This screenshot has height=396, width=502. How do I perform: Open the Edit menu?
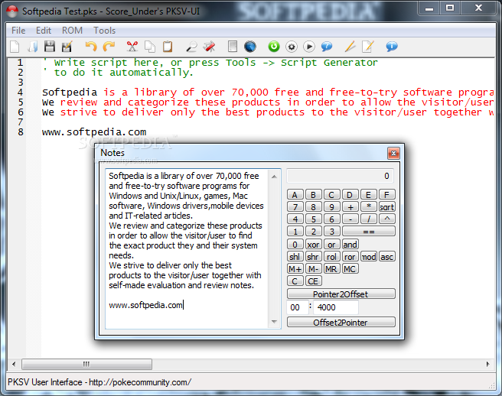[x=44, y=31]
